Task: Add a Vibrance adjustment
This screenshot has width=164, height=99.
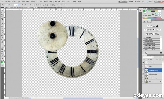Action: (145, 30)
